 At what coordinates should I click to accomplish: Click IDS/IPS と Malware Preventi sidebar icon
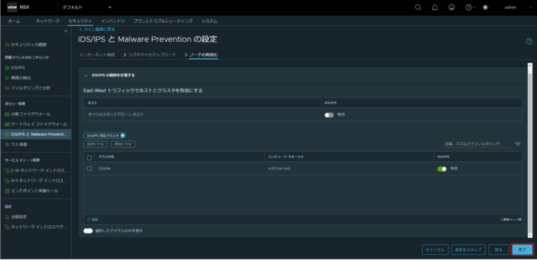click(x=7, y=134)
